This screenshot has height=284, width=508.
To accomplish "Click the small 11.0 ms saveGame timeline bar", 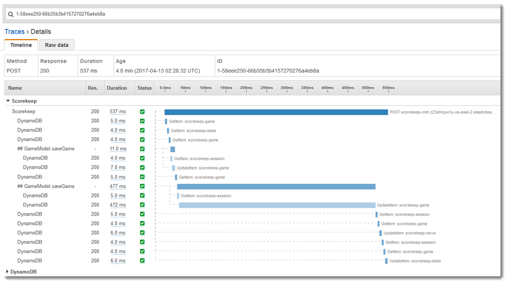I will tap(173, 149).
